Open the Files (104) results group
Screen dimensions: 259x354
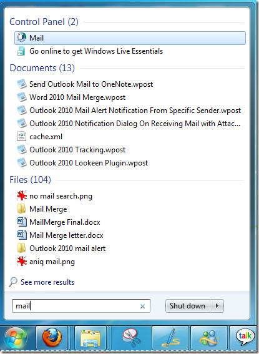point(30,180)
